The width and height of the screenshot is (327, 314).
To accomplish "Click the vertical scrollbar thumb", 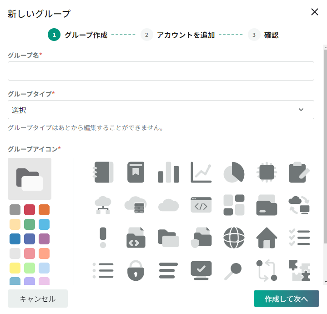I will (326, 146).
